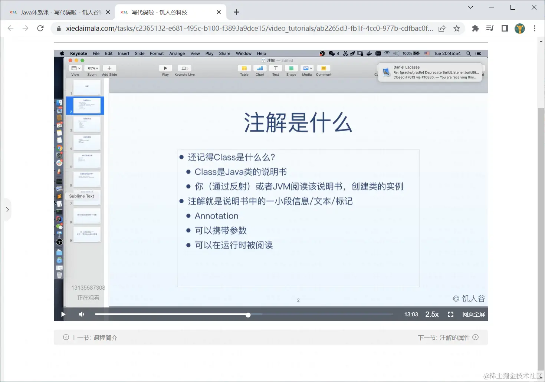Image resolution: width=545 pixels, height=382 pixels.
Task: Open the Insert menu in Keynote
Action: (x=124, y=53)
